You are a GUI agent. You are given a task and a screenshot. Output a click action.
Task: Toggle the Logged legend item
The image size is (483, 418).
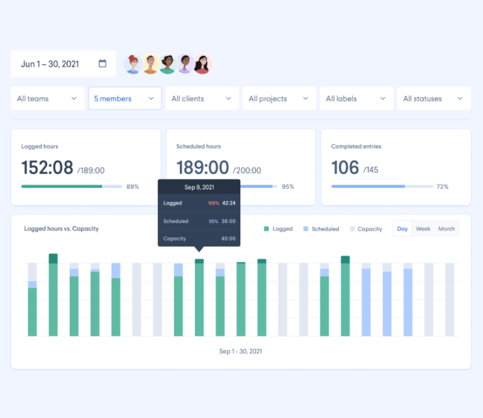pos(279,229)
